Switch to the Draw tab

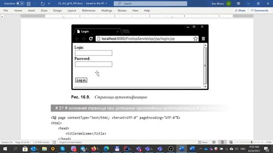(44, 10)
